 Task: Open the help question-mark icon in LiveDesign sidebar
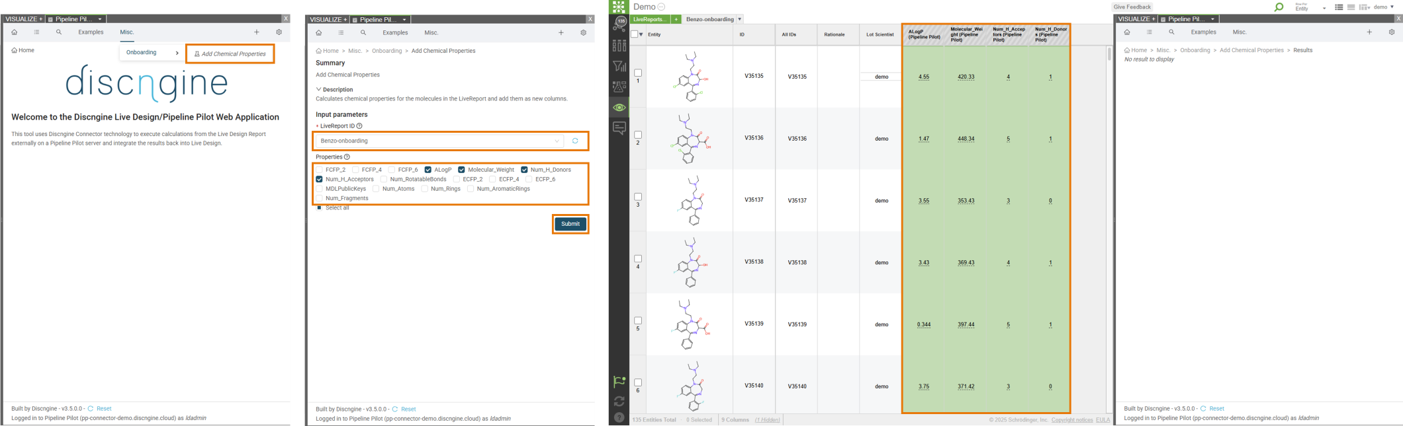[x=619, y=417]
